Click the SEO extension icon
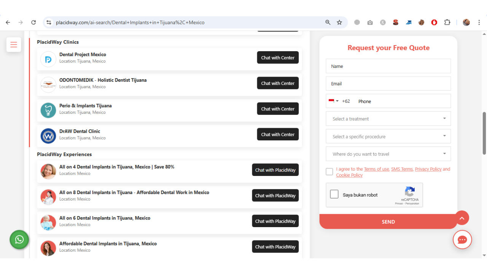This screenshot has width=487, height=273. [396, 22]
